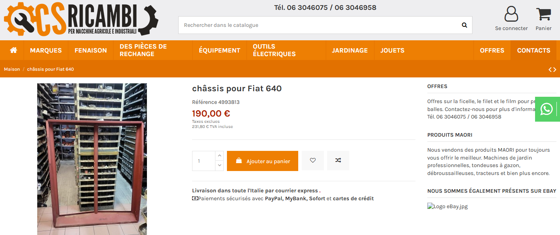Image resolution: width=560 pixels, height=235 pixels.
Task: Decrease quantity with the down arrow
Action: tap(219, 166)
